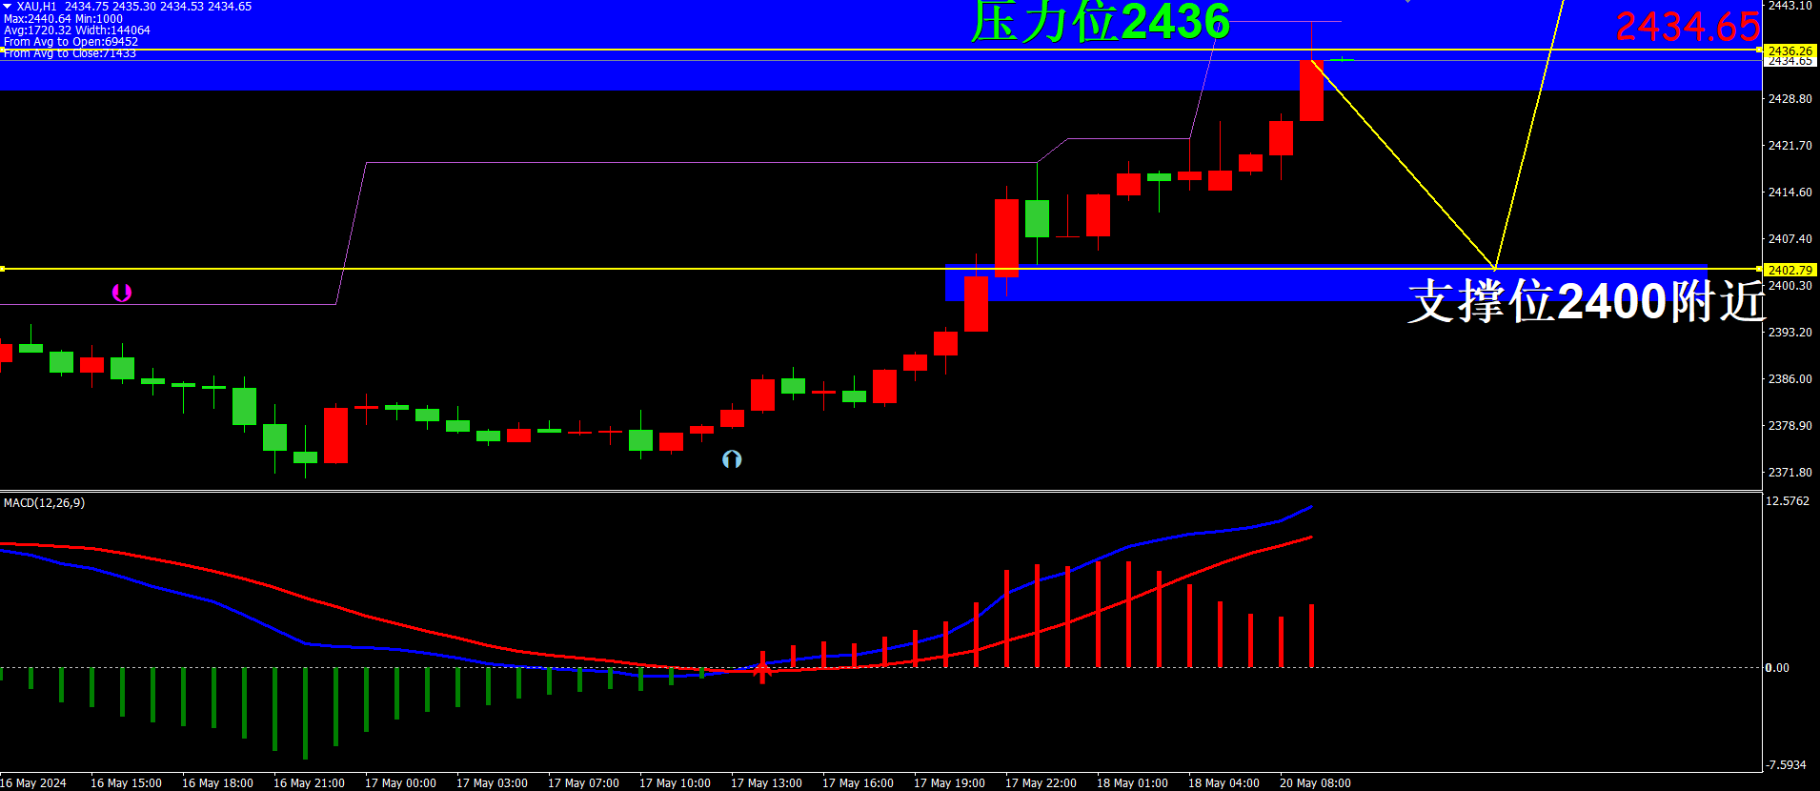Screen dimensions: 1820x791
Task: Select the green 压力位2436 text label
Action: click(1100, 23)
